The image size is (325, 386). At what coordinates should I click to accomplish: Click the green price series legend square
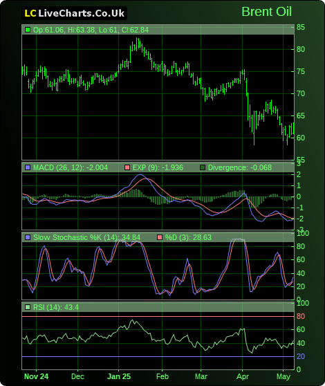(28, 30)
